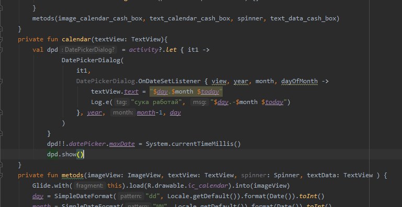
Task: Click TextView type in calendar's parameter
Action: pyautogui.click(x=146, y=39)
